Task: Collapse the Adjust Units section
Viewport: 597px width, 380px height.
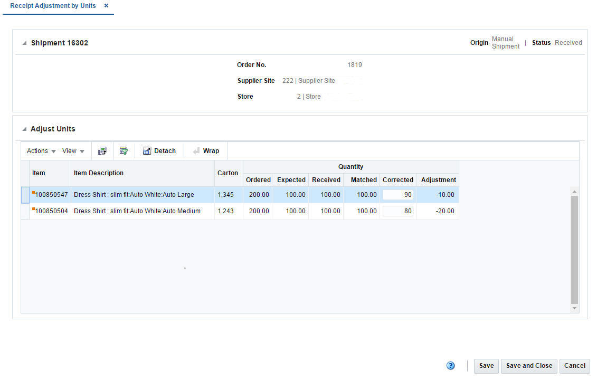Action: [24, 129]
